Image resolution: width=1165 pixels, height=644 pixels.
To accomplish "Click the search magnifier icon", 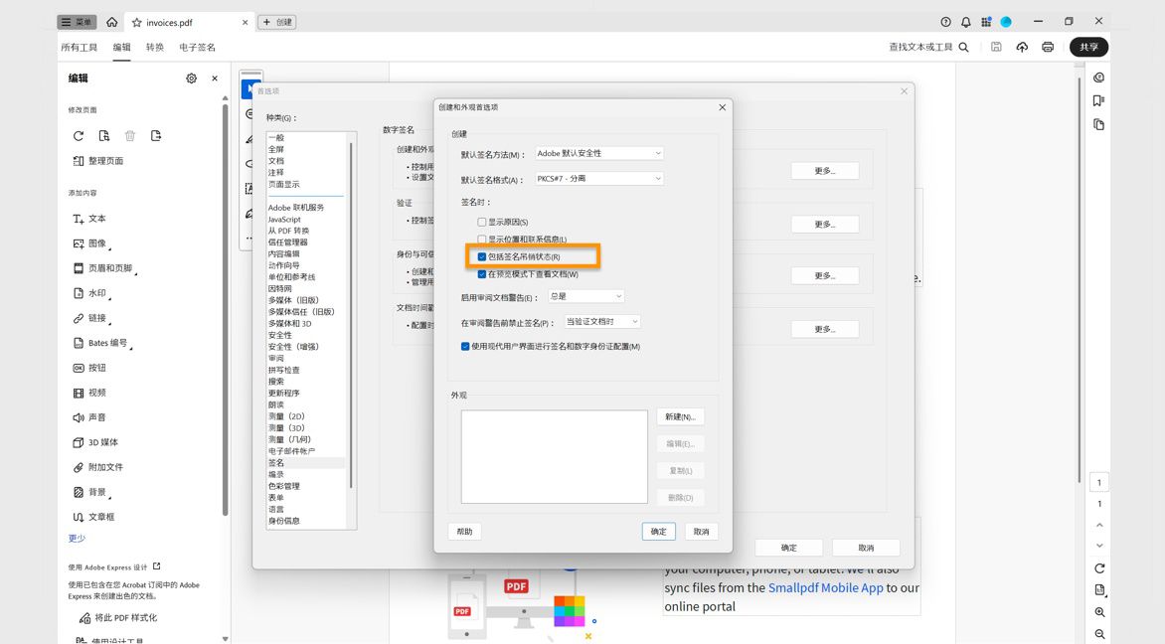I will click(963, 47).
